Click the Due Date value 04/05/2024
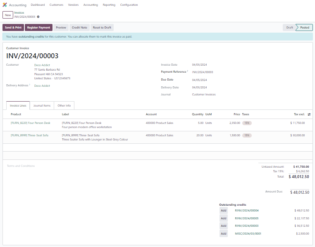 coord(200,80)
